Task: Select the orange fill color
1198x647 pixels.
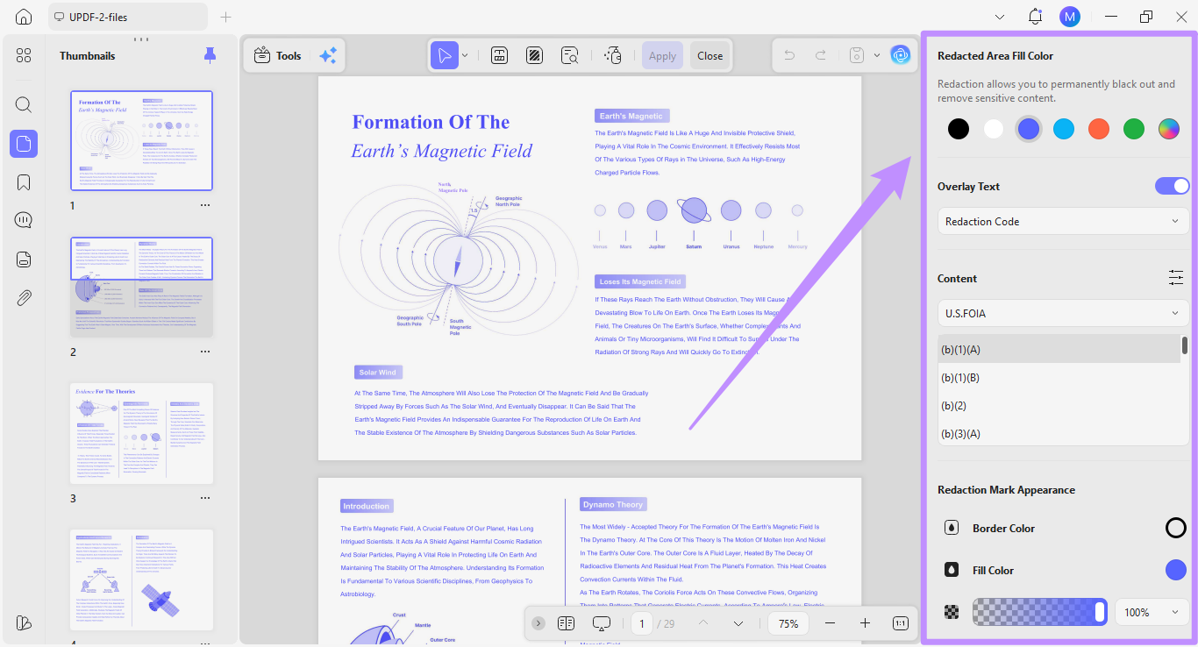Action: tap(1099, 130)
